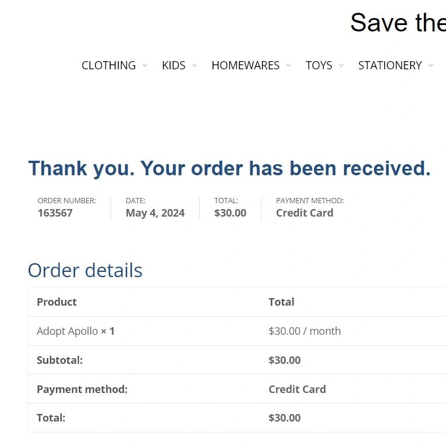Click the "Thank you" confirmation heading
This screenshot has width=446, height=446.
pyautogui.click(x=229, y=168)
